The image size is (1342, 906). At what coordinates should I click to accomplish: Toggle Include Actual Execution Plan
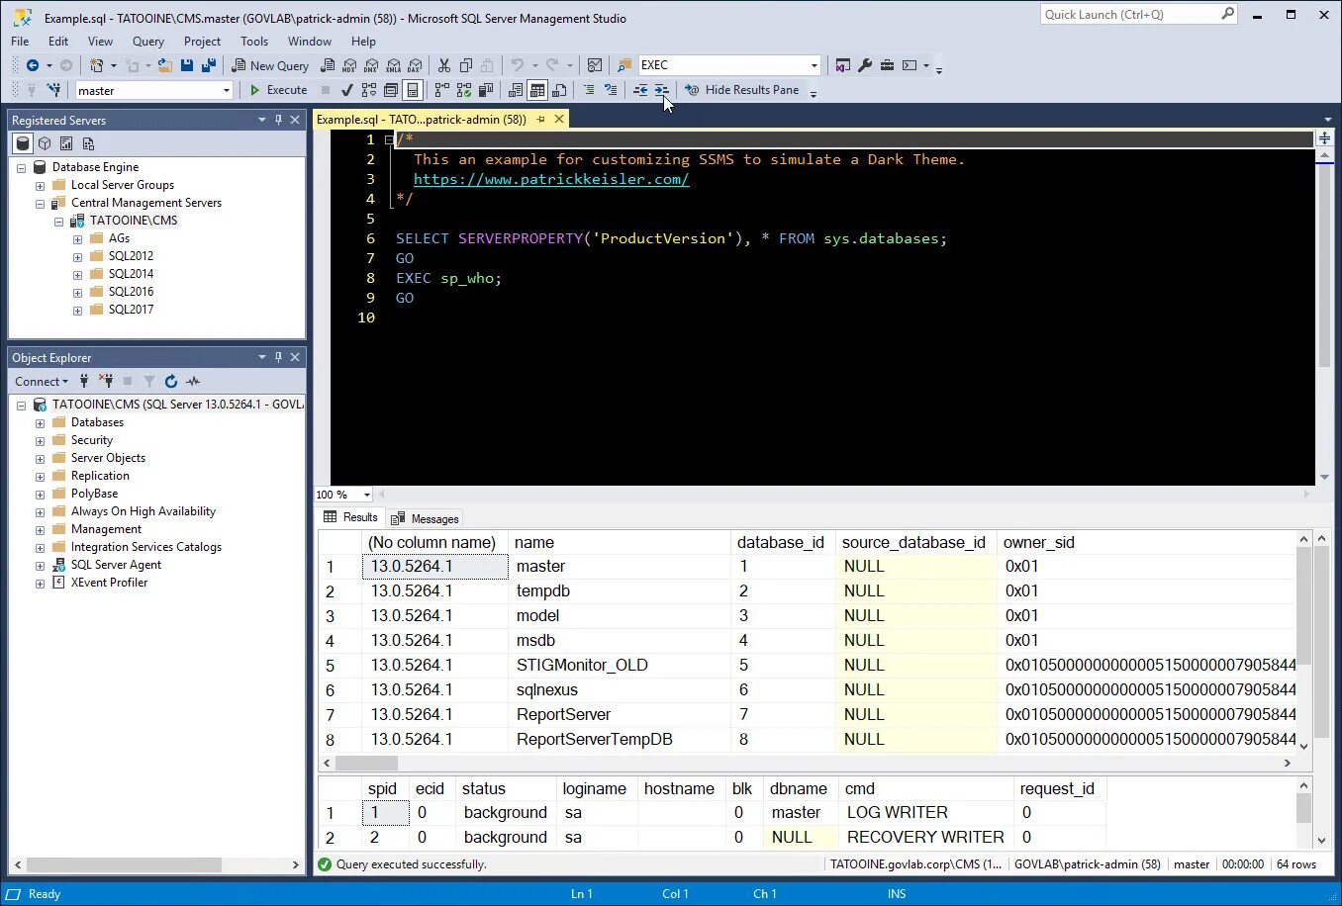tap(441, 90)
